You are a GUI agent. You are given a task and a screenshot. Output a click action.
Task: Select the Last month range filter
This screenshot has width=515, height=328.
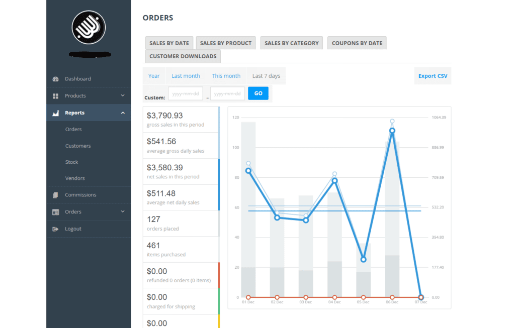tap(186, 76)
